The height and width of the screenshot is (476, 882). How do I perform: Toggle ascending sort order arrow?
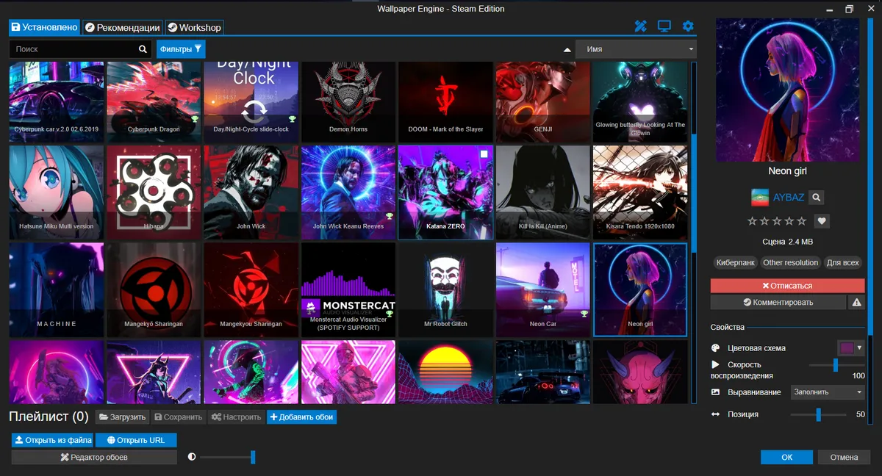click(x=567, y=50)
